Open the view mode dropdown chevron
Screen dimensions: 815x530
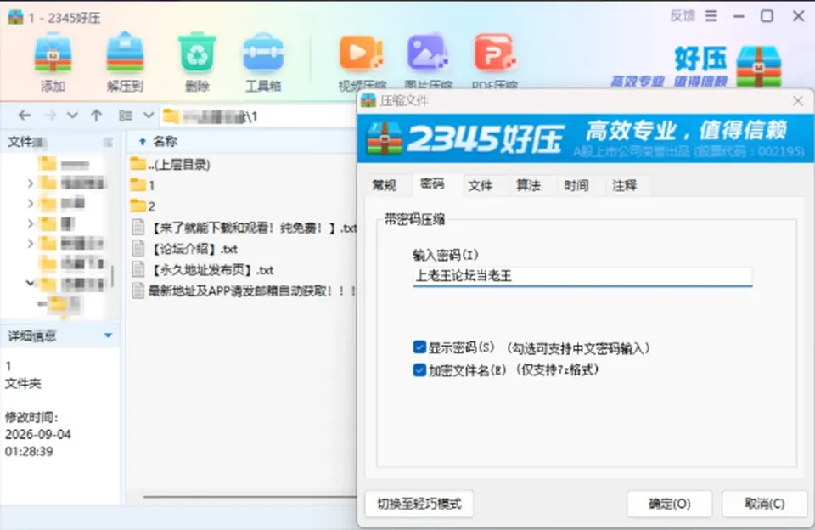coord(149,115)
